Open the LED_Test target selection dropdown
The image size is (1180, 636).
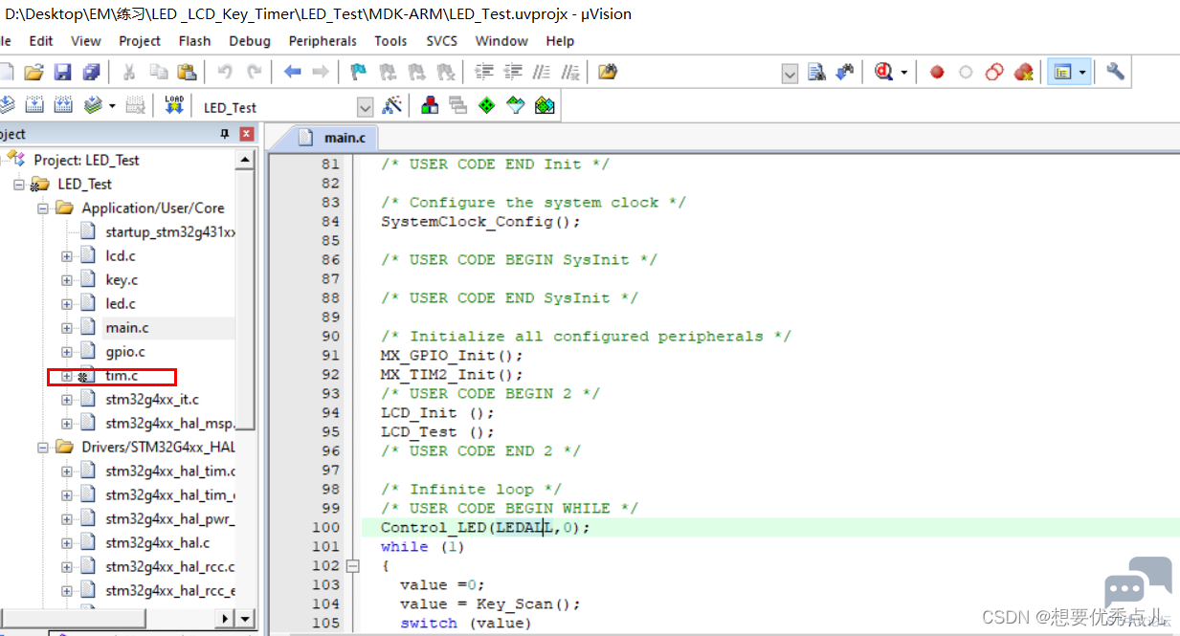click(x=365, y=107)
